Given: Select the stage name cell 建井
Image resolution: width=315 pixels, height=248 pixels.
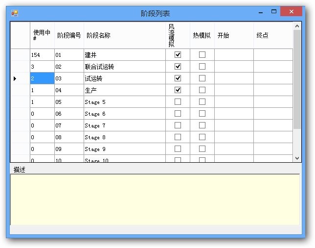Looking at the screenshot, I should coord(125,55).
